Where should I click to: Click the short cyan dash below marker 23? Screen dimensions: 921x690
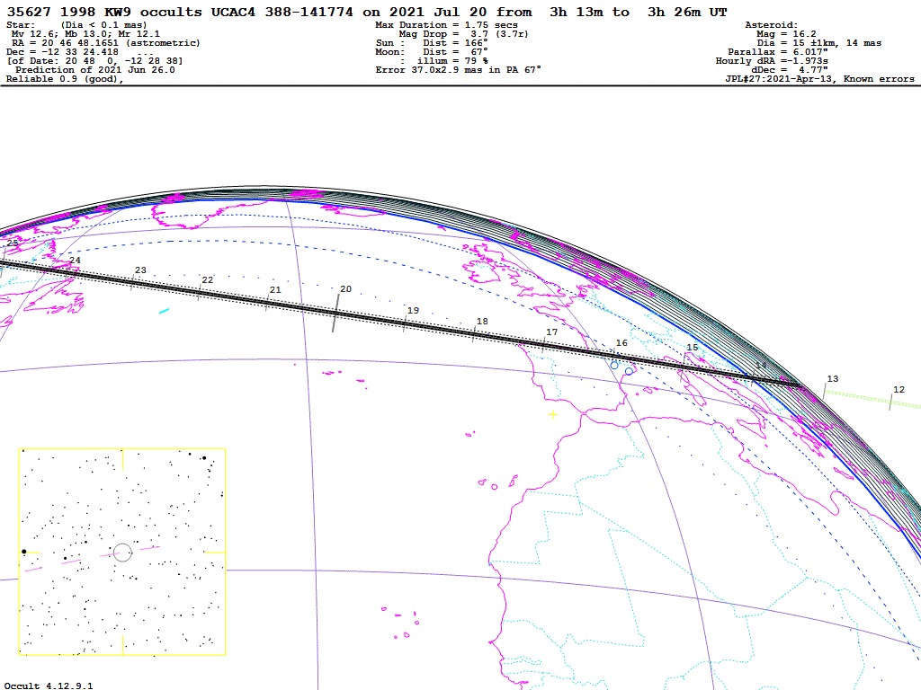tap(163, 311)
